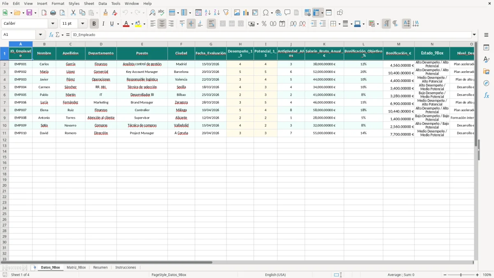
Task: Open the Sheet menu
Action: tap(89, 3)
